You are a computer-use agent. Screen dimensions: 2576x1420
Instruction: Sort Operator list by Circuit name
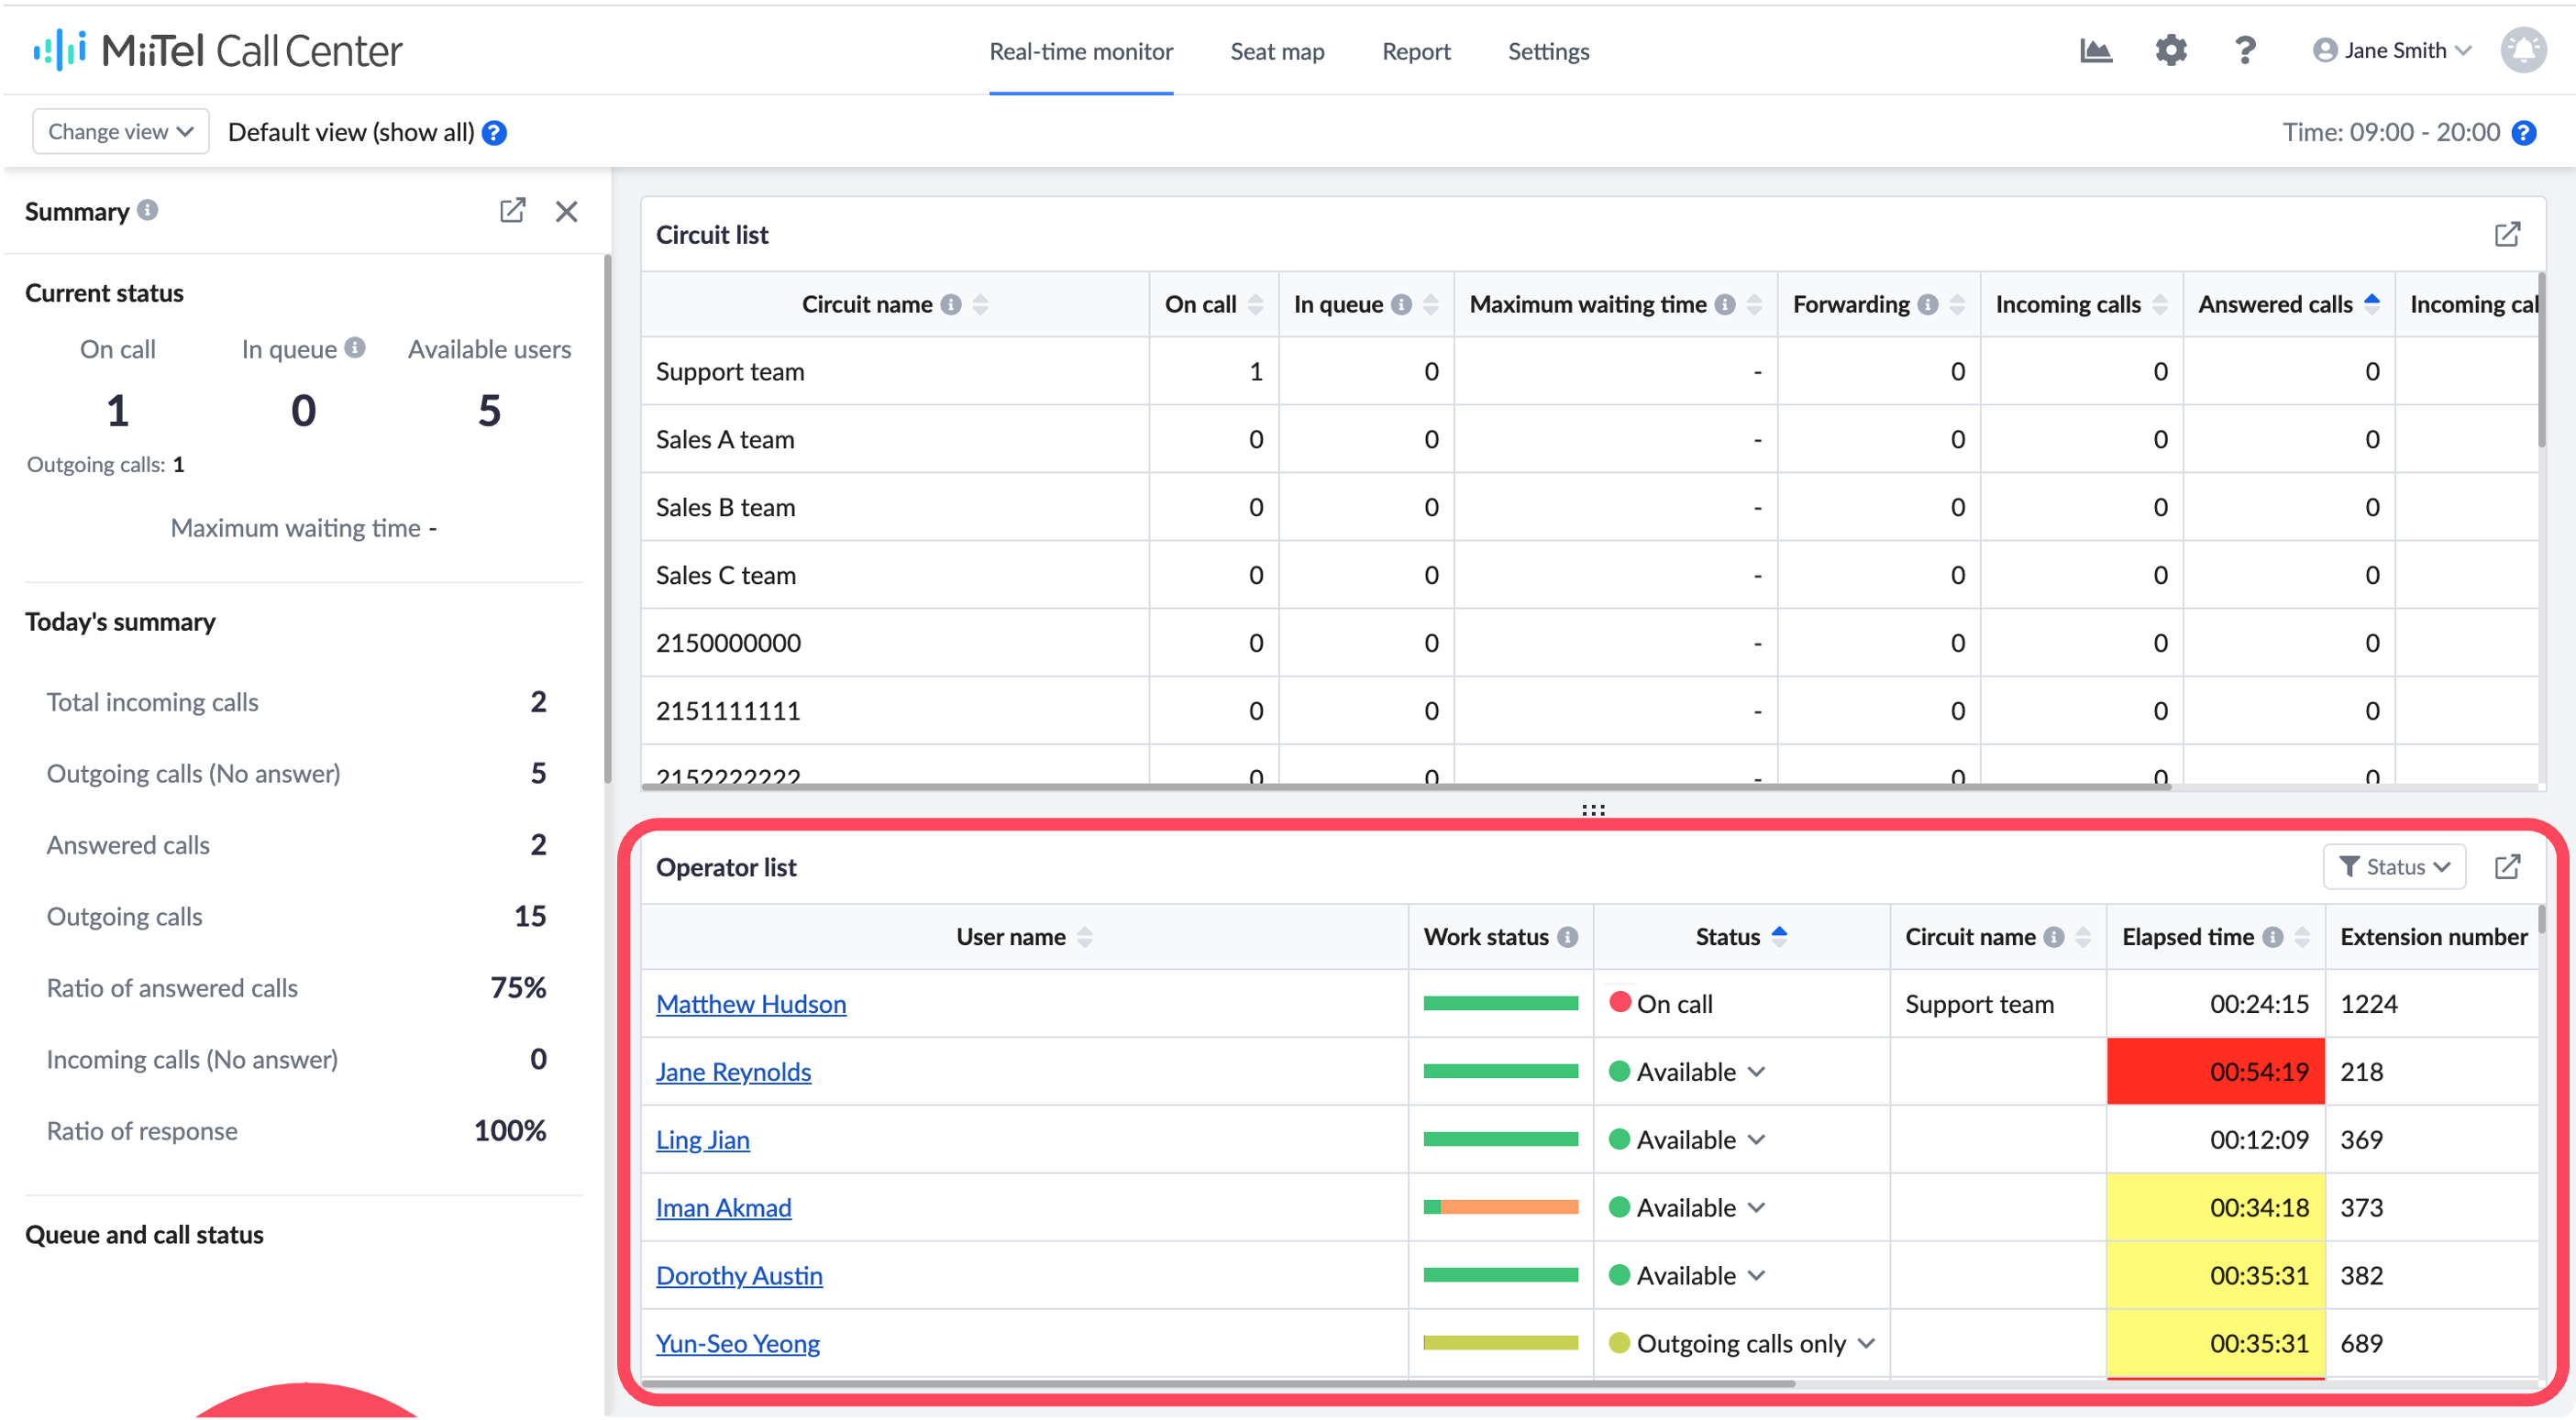pyautogui.click(x=2083, y=936)
